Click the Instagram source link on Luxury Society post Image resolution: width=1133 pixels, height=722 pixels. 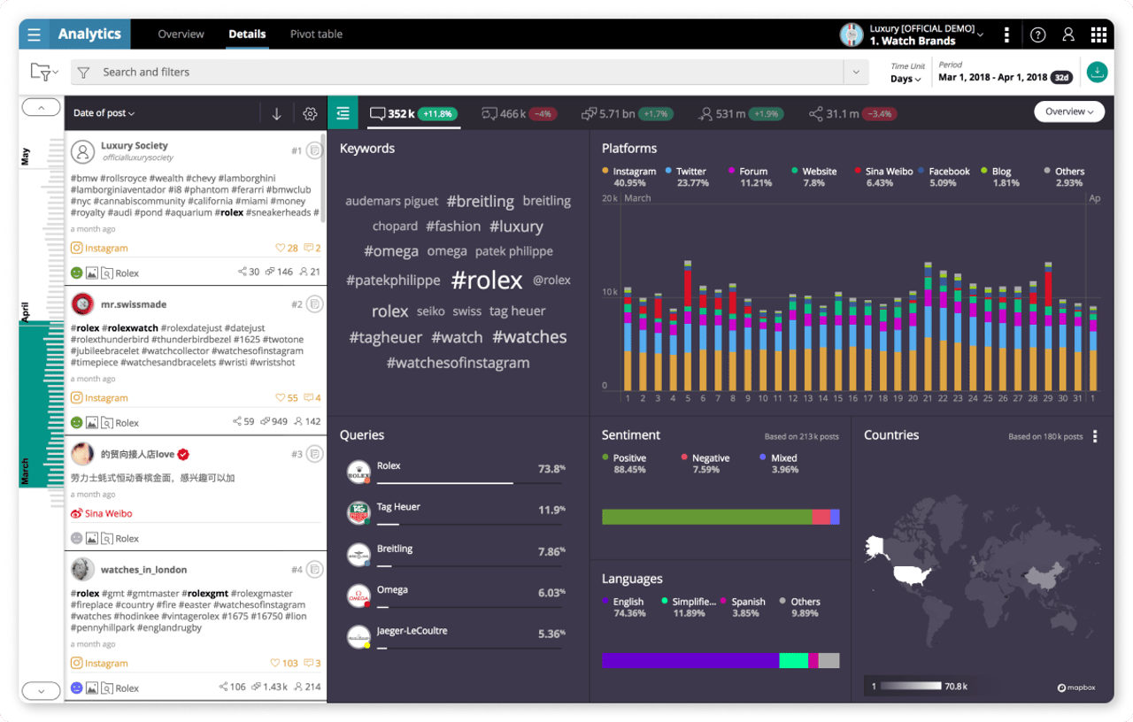pos(100,249)
